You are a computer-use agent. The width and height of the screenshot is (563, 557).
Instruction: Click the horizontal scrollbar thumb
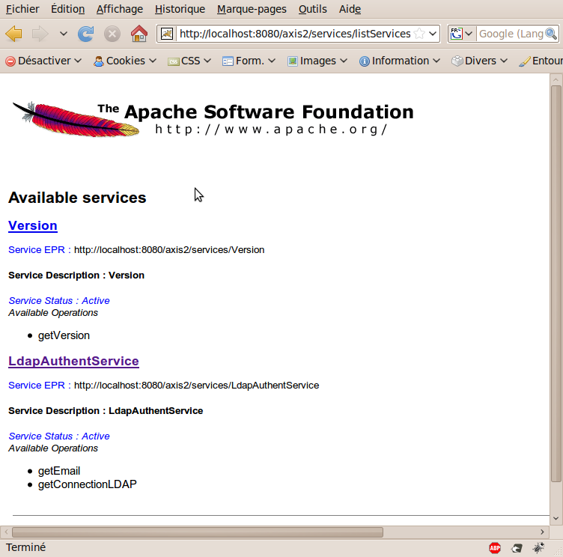click(x=198, y=532)
